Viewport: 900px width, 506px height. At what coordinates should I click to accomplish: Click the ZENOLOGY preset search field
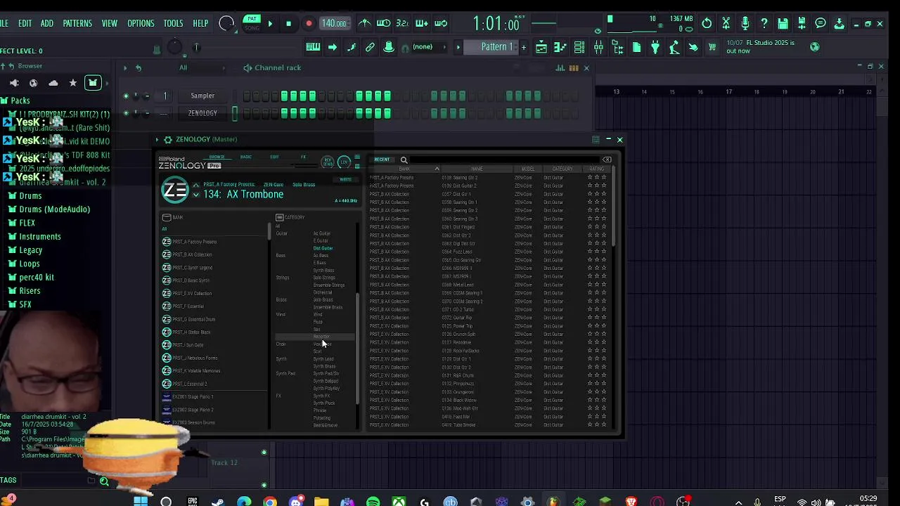503,160
